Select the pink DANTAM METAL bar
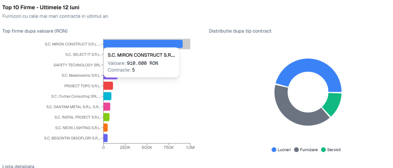The width and height of the screenshot is (393, 168). pos(107,107)
